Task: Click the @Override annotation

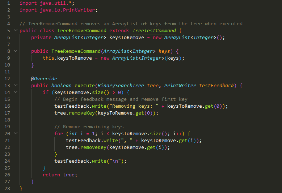Action: coord(44,79)
